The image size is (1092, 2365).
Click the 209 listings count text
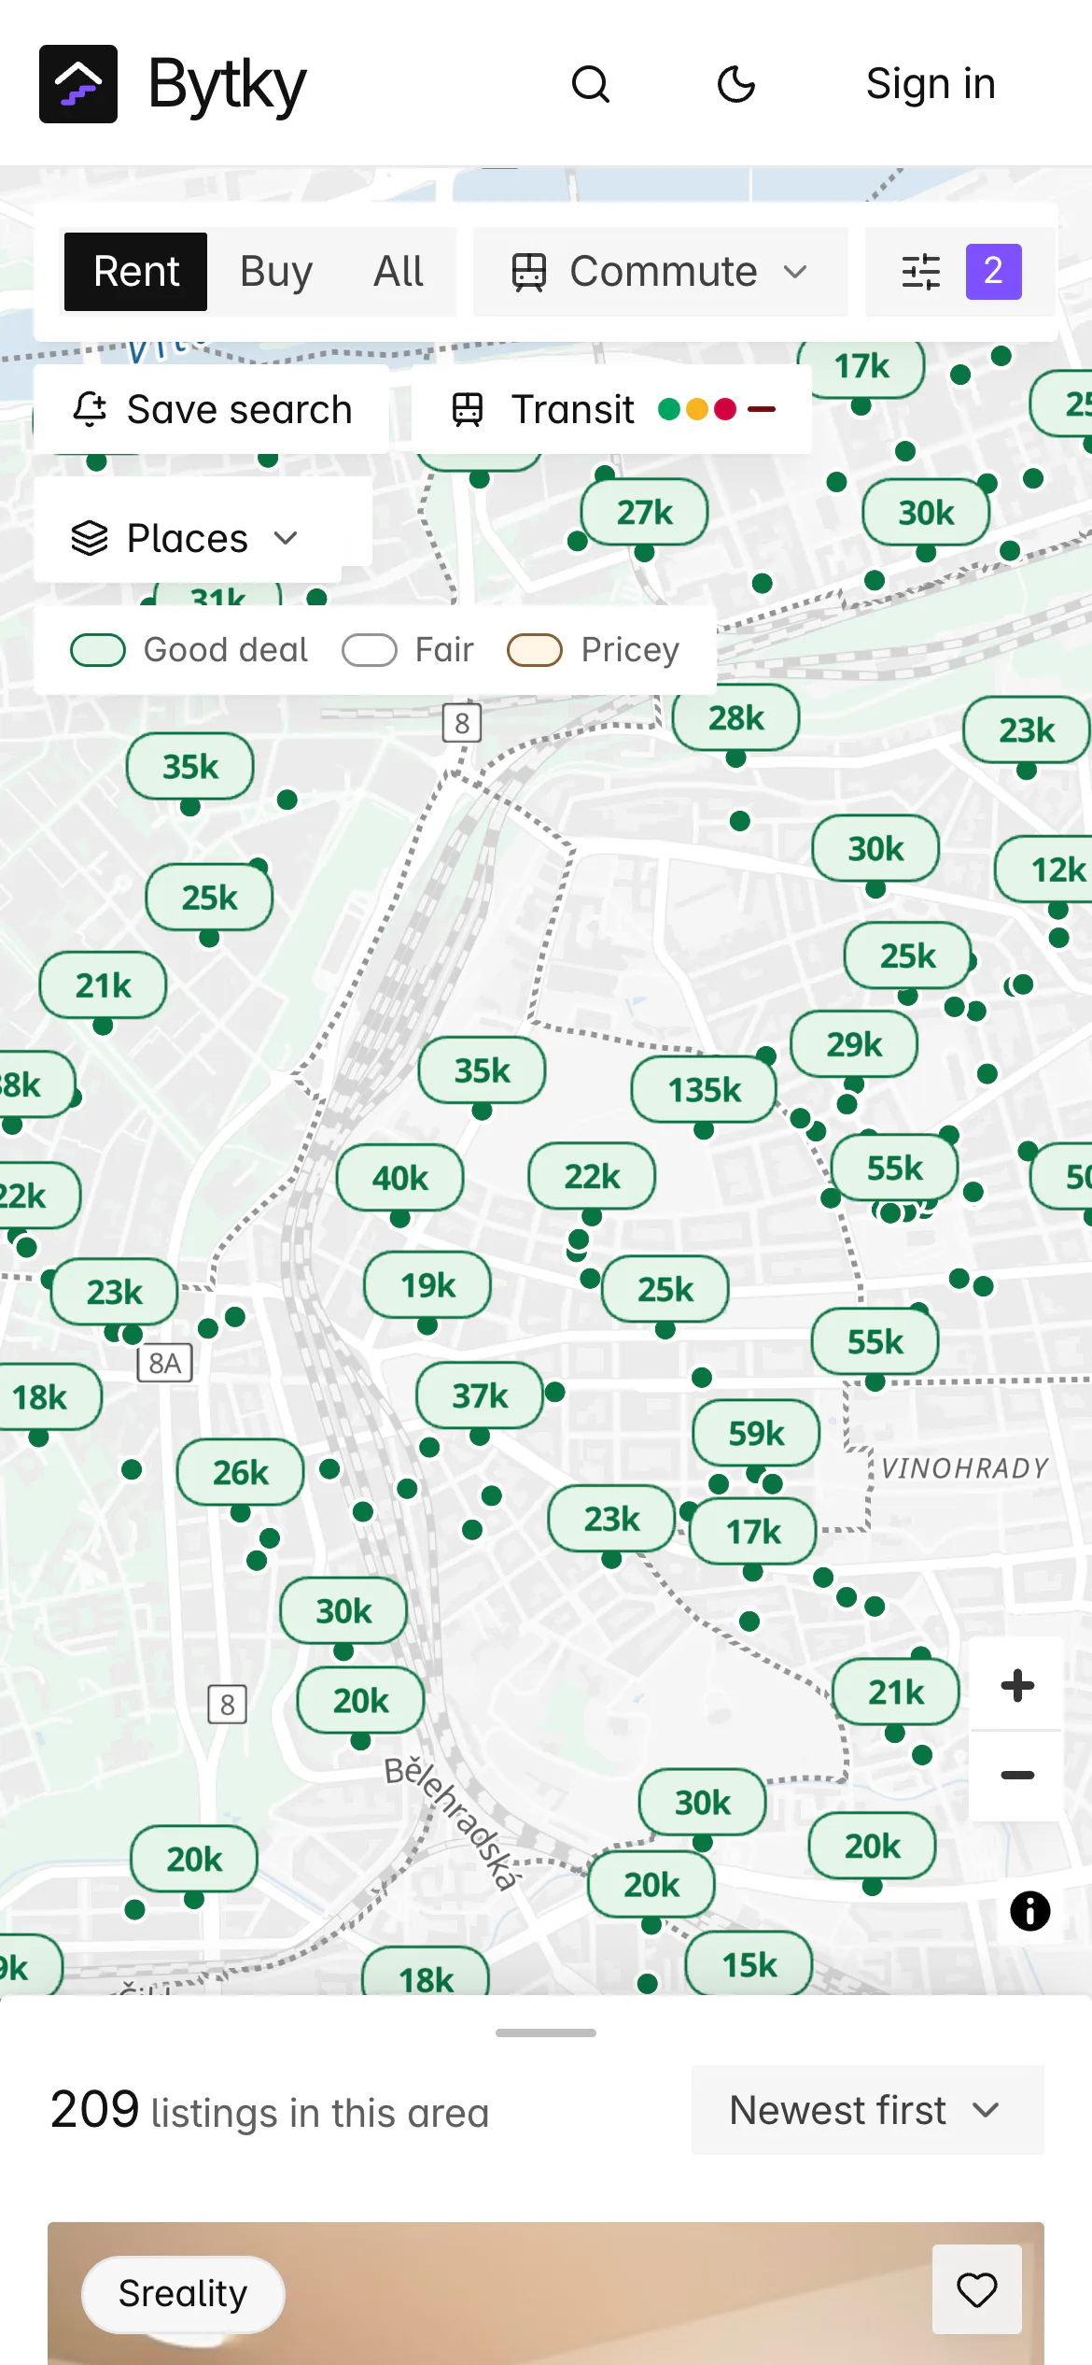(x=270, y=2110)
